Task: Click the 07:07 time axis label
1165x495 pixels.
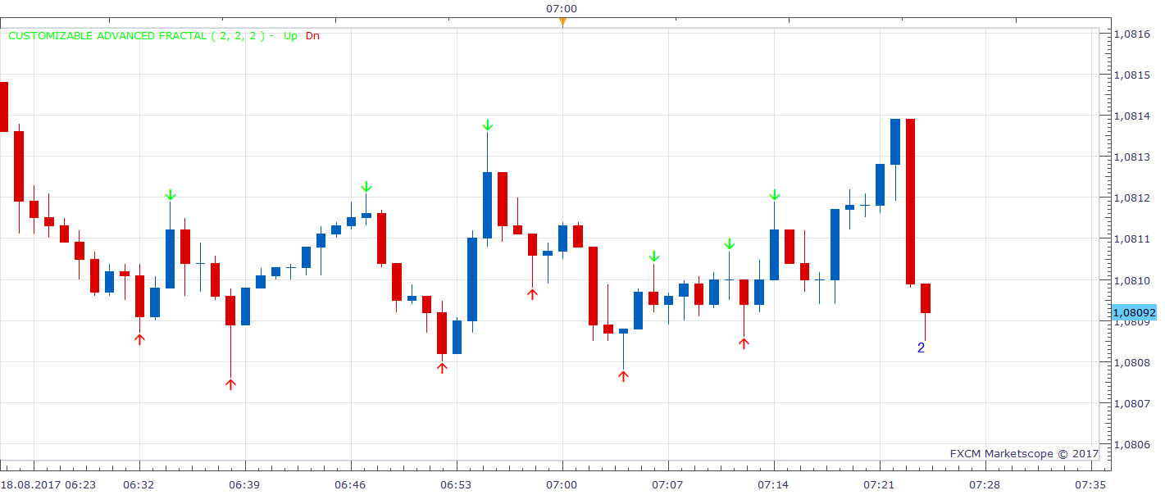Action: pos(667,485)
